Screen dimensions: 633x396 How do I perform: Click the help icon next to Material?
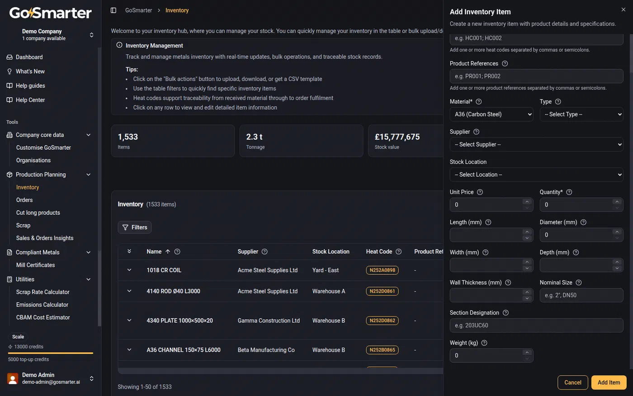[479, 102]
